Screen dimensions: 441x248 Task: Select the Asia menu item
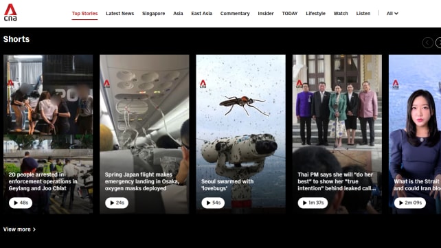pyautogui.click(x=178, y=14)
